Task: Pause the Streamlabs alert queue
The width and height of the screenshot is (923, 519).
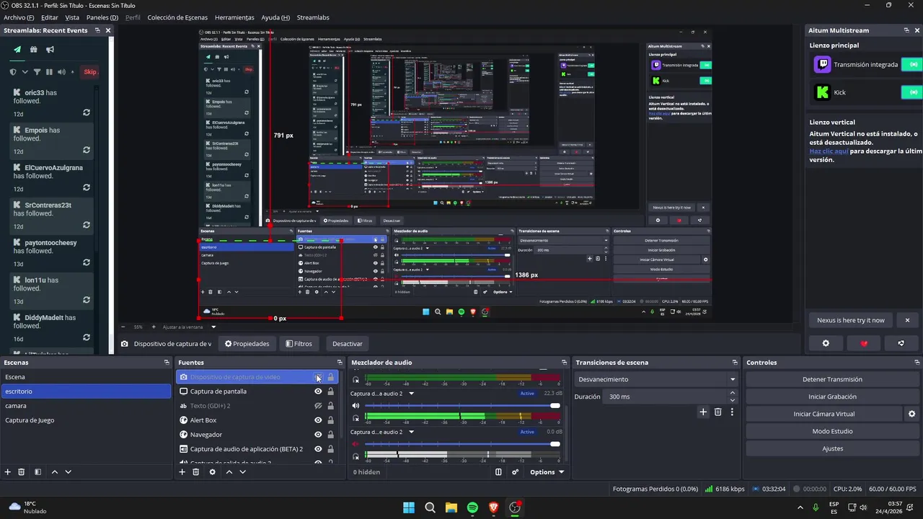Action: click(49, 72)
